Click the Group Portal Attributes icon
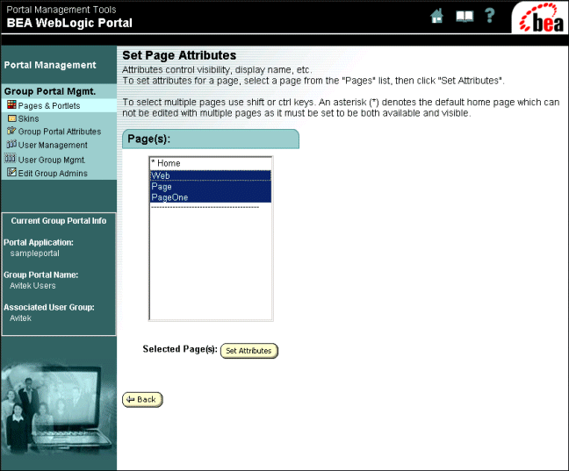The width and height of the screenshot is (569, 471). (x=11, y=131)
